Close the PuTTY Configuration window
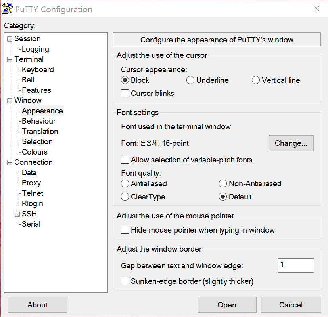This screenshot has height=317, width=328. click(316, 9)
